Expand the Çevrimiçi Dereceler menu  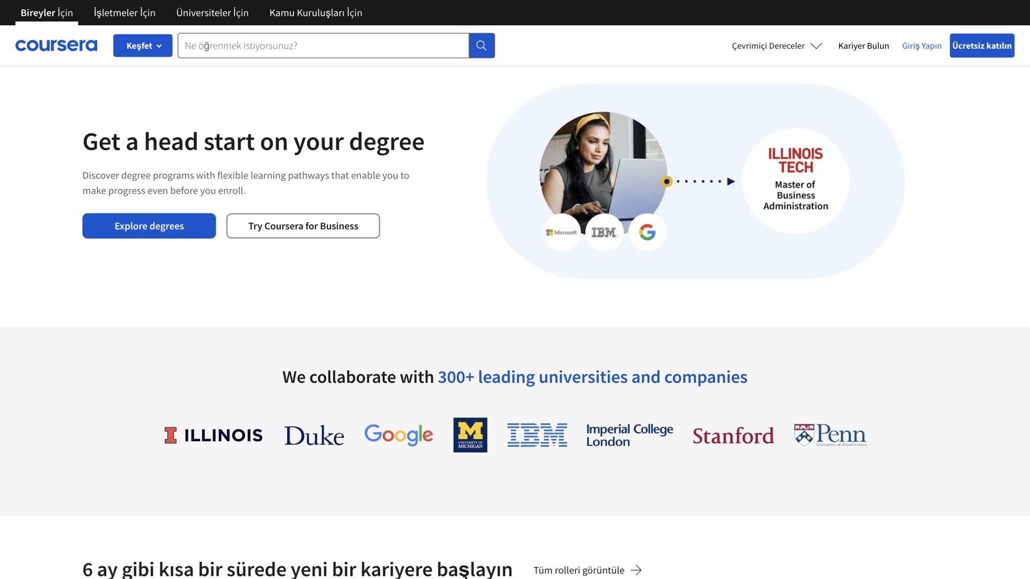tap(776, 46)
